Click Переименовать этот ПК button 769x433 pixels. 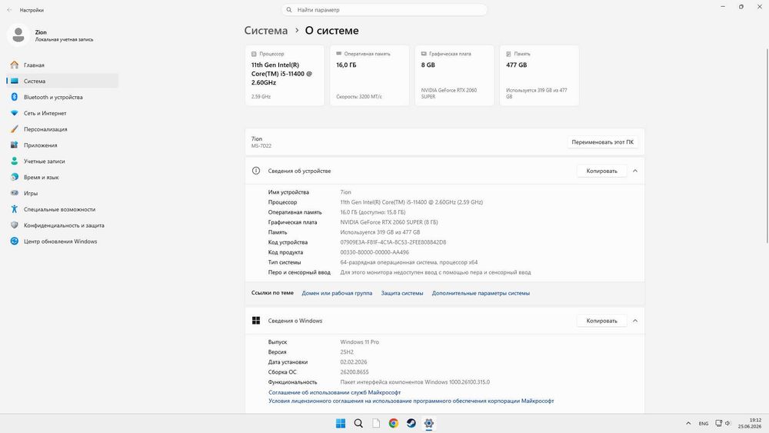(x=602, y=142)
